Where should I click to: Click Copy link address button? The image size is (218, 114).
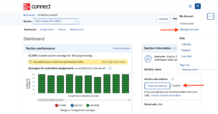[157, 86]
